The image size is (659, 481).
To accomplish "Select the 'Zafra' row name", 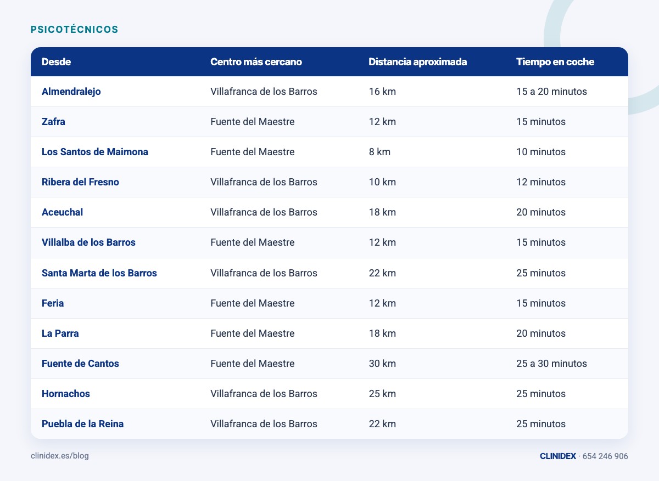I will (x=53, y=122).
